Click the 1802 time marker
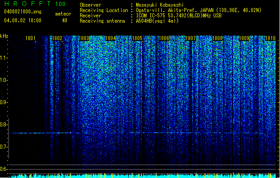 [x=57, y=38]
